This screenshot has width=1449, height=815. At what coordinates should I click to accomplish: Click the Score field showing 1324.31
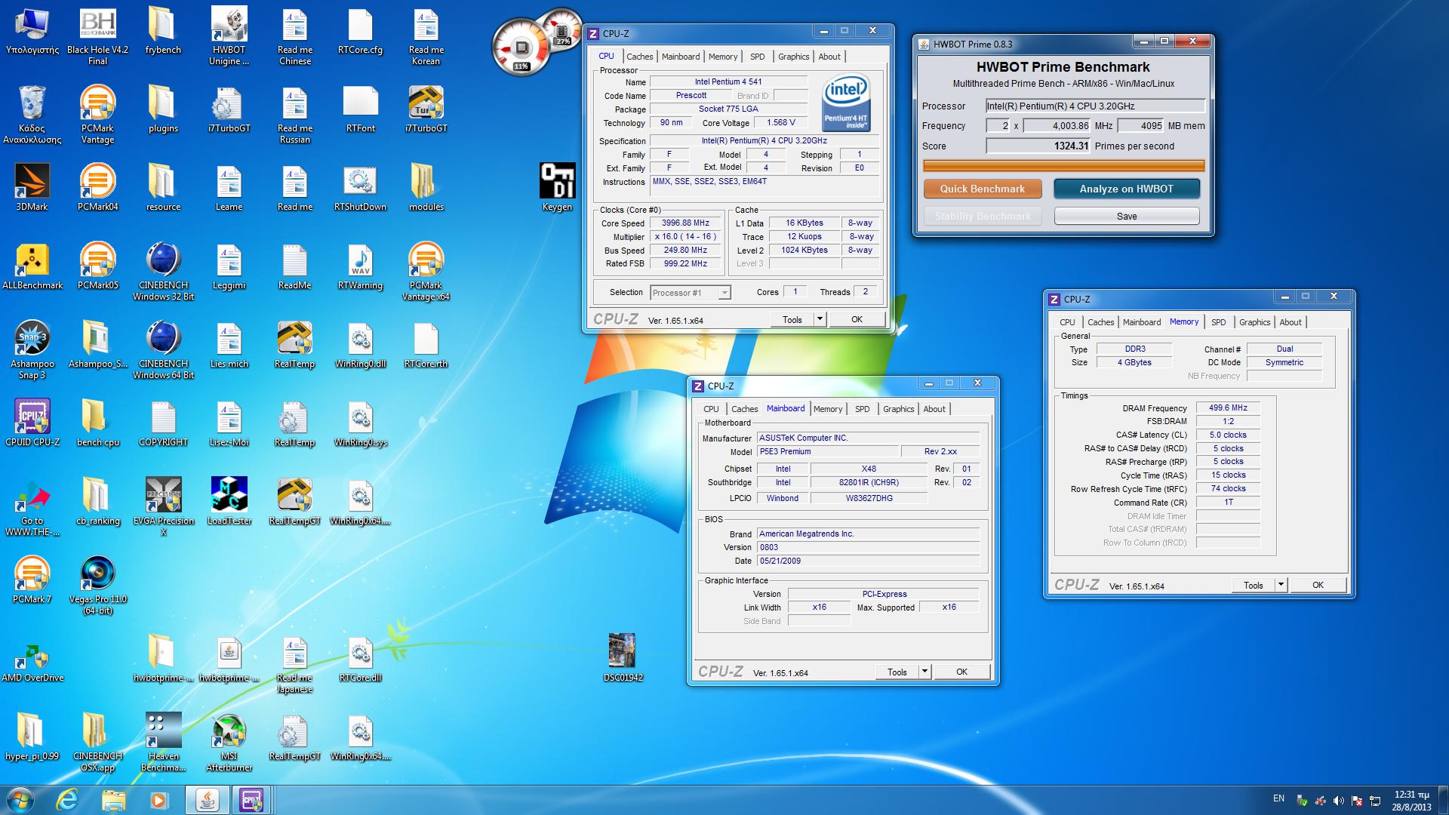tap(1038, 146)
